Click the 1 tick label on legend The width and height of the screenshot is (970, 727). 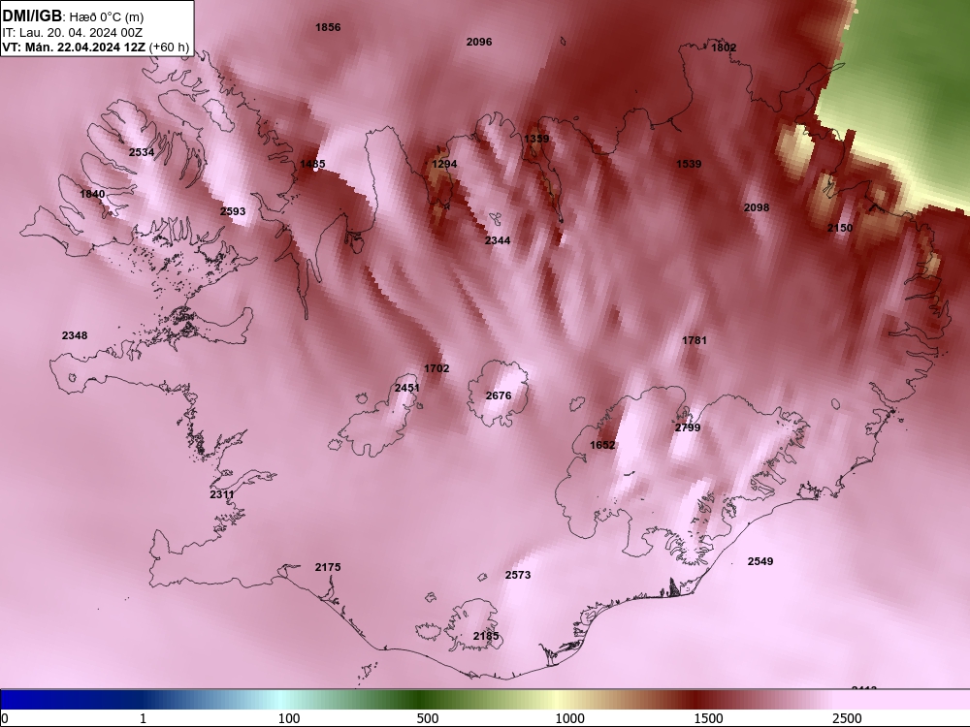[143, 718]
